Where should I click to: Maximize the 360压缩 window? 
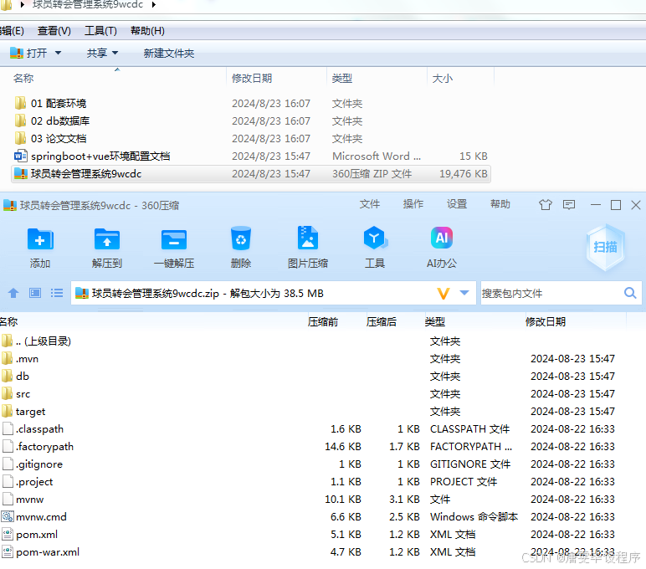pos(616,205)
